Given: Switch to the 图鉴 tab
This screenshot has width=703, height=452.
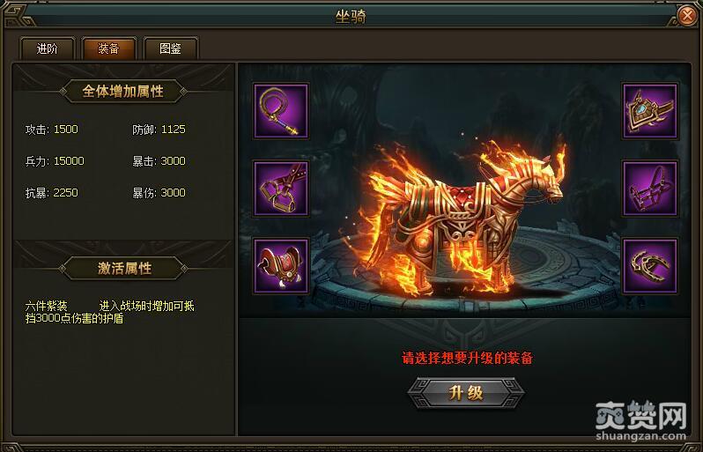Looking at the screenshot, I should coord(170,48).
